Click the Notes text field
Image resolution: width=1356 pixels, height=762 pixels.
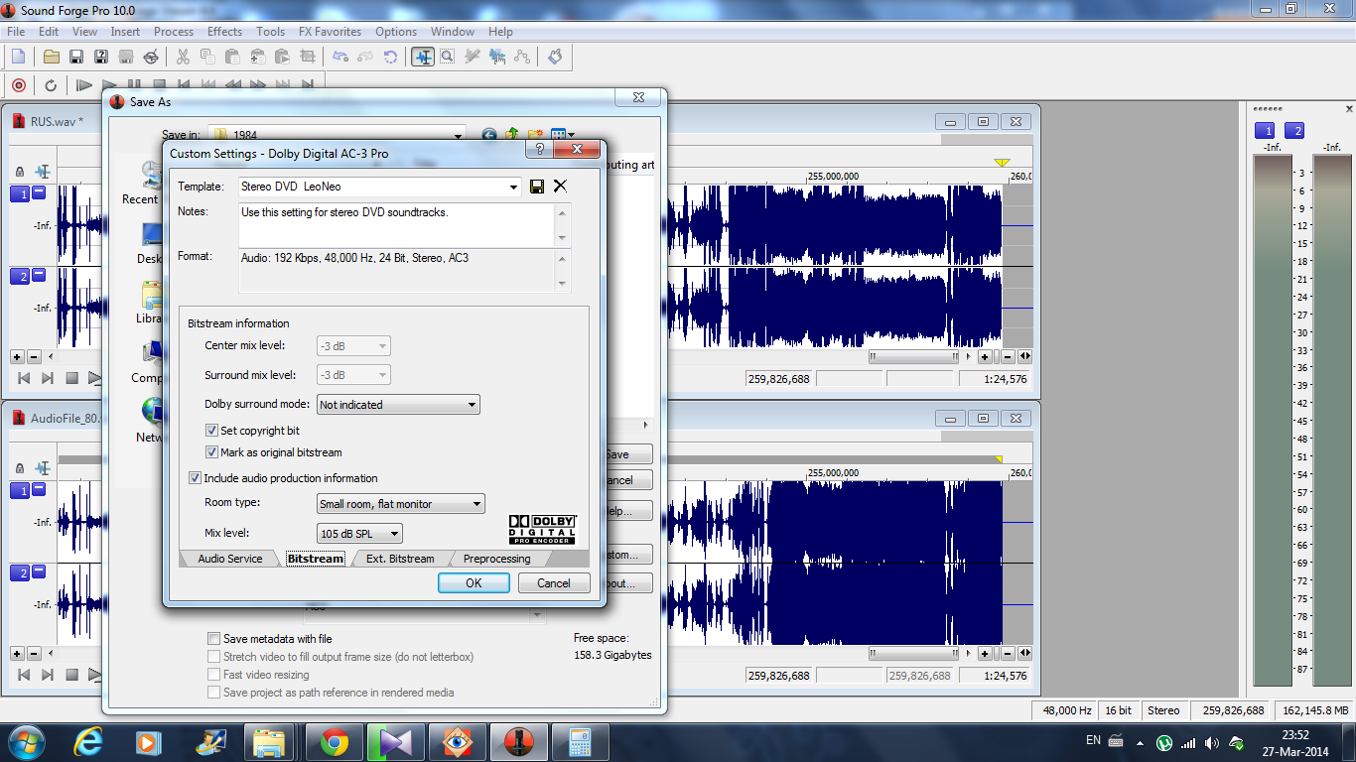(x=396, y=225)
